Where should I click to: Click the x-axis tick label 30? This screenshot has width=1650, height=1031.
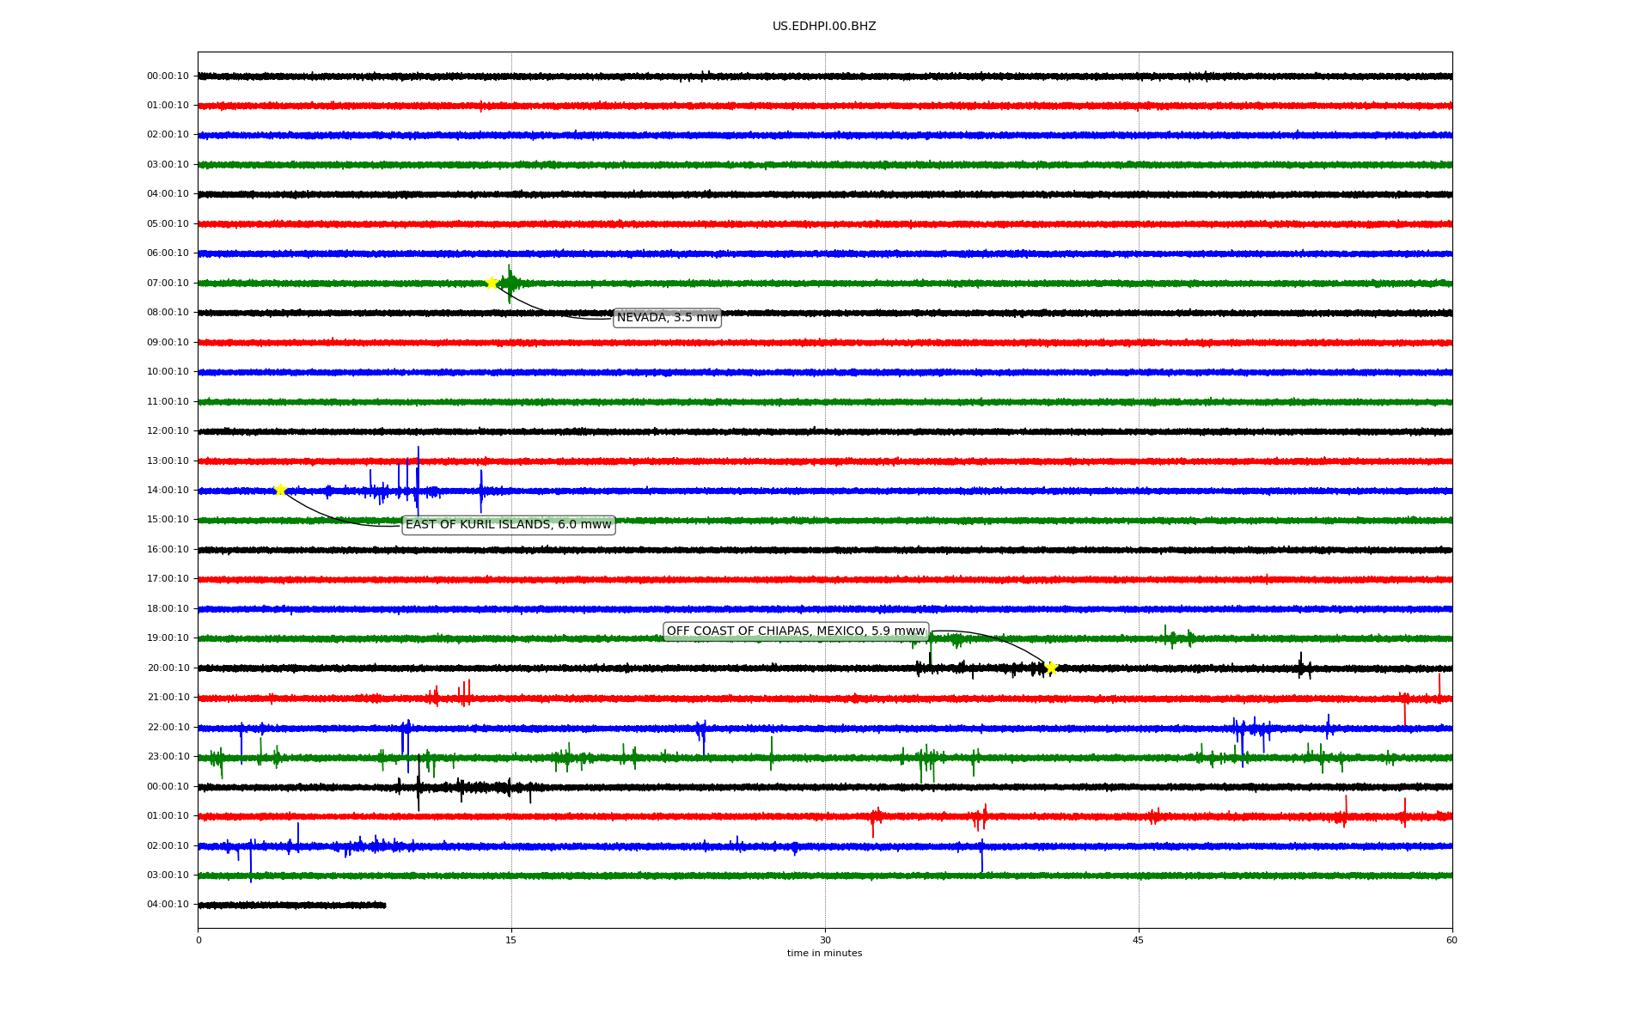pos(825,940)
